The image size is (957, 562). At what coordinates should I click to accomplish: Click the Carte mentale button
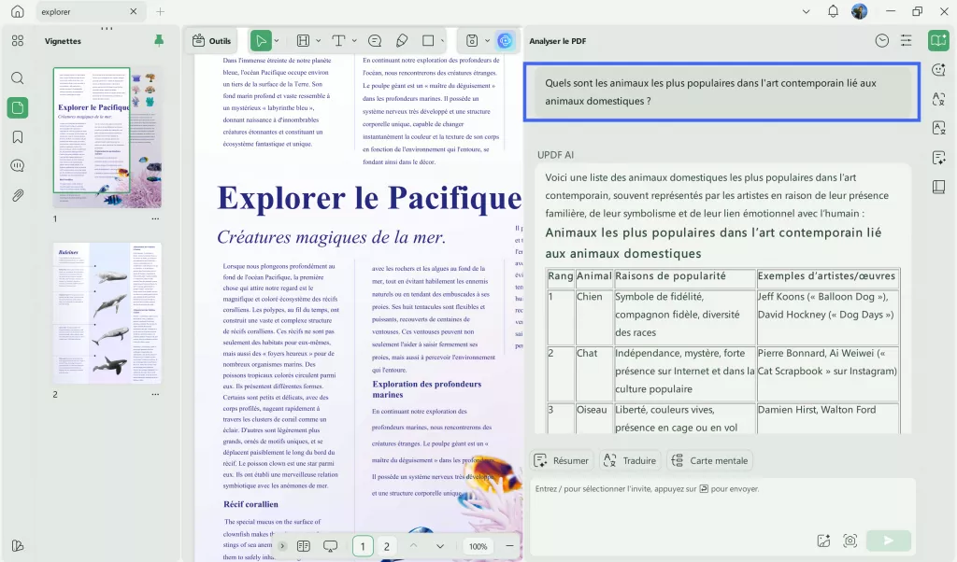[x=709, y=460]
